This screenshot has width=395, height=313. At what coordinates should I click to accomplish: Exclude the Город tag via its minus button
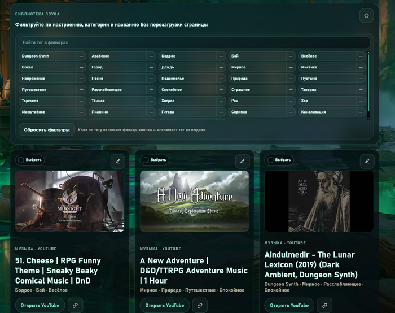[151, 67]
